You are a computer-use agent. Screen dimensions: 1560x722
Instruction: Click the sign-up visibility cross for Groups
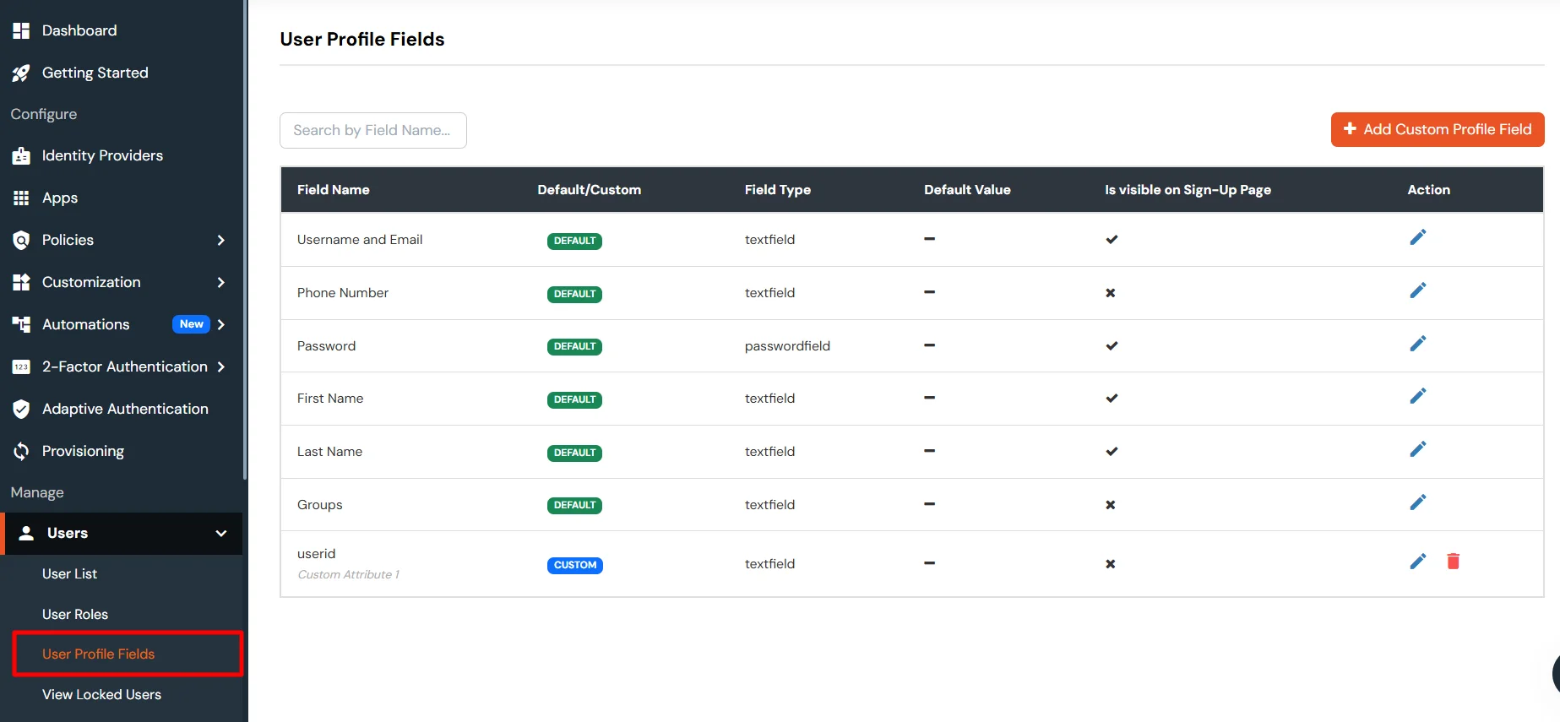pos(1111,505)
